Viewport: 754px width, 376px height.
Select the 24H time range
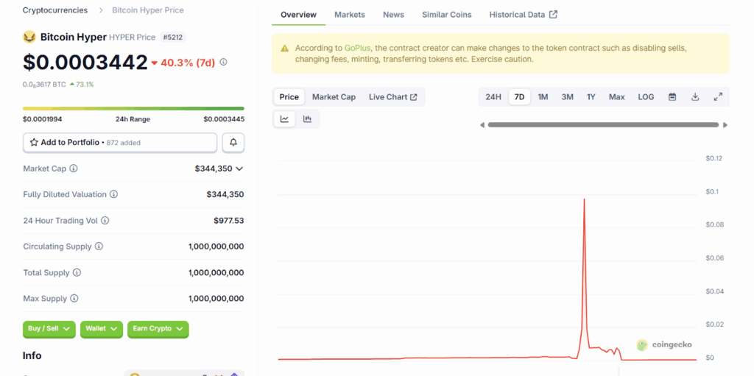[x=493, y=97]
